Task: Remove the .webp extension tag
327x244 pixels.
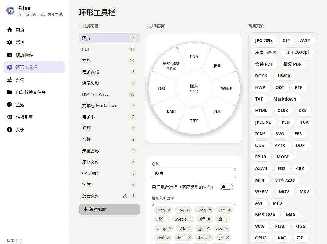Action: pos(190,219)
